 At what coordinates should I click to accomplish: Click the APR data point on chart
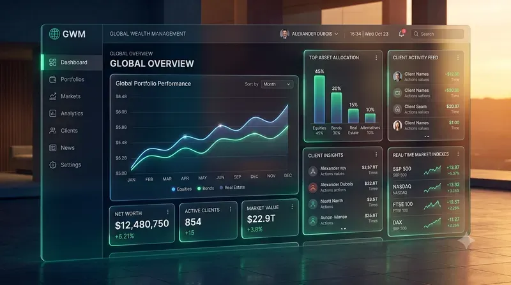click(185, 136)
